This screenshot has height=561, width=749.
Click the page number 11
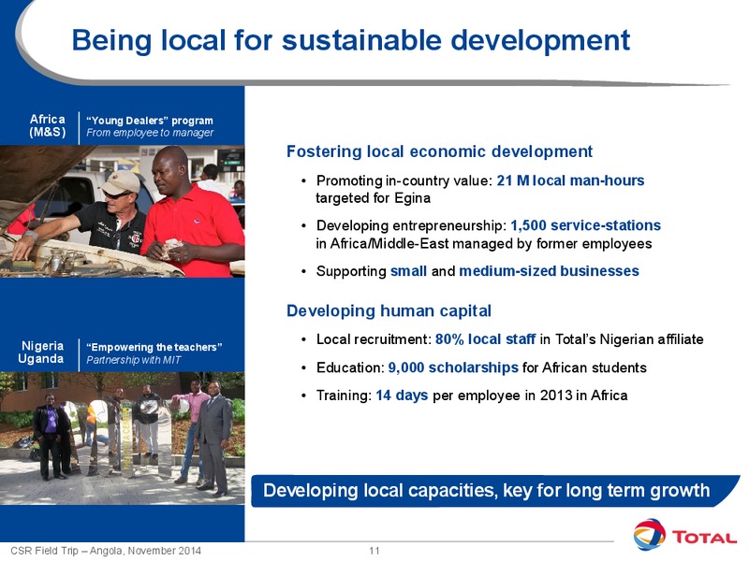click(x=374, y=551)
